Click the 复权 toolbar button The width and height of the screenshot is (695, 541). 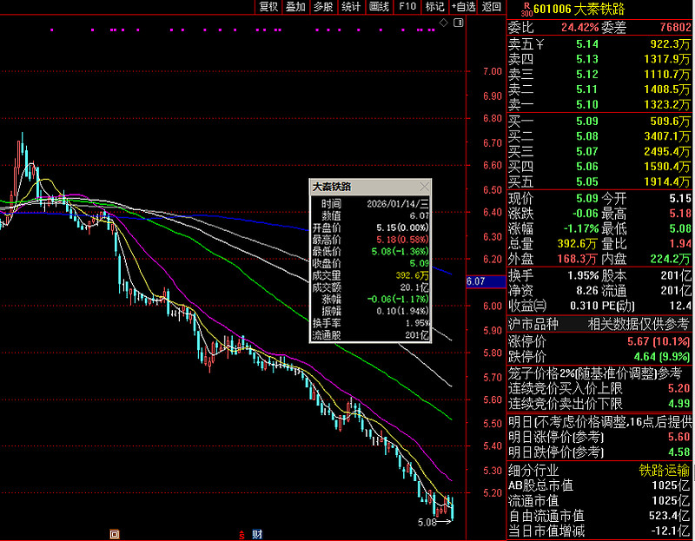click(x=268, y=7)
